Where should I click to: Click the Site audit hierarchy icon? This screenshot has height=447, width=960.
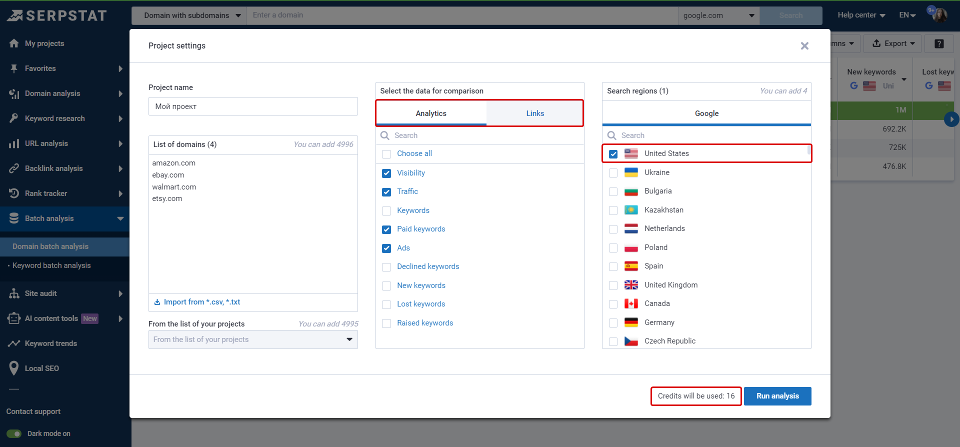click(14, 293)
